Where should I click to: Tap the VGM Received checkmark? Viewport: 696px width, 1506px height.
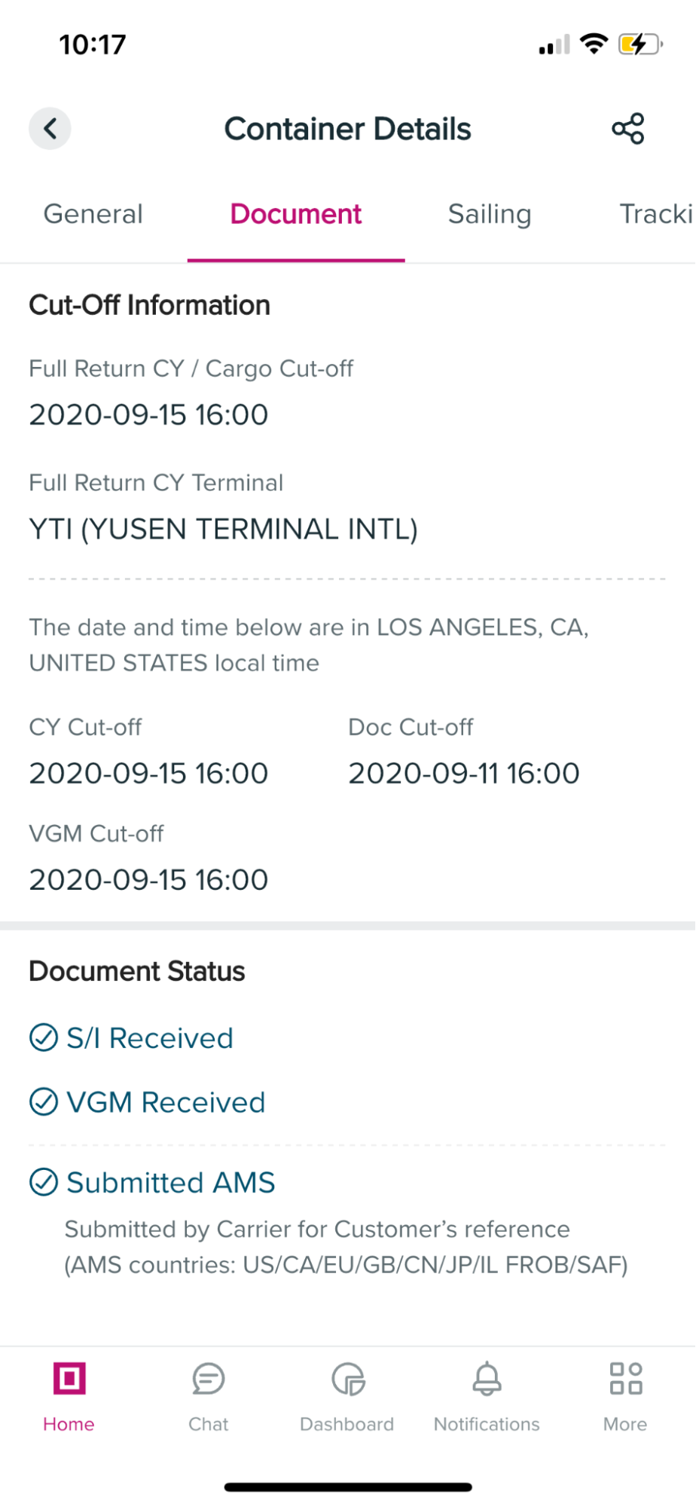point(44,1101)
